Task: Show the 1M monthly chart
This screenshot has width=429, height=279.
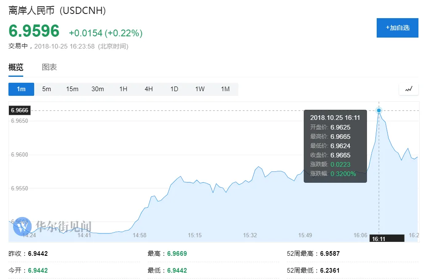Action: (225, 89)
